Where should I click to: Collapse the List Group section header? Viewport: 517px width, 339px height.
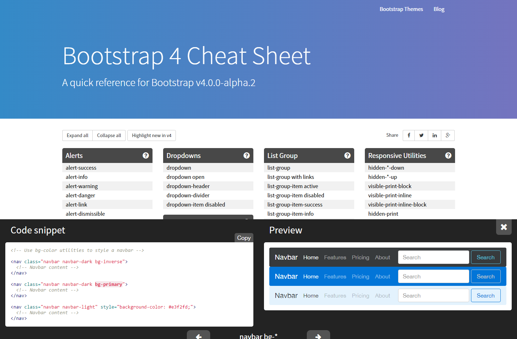[x=309, y=156]
